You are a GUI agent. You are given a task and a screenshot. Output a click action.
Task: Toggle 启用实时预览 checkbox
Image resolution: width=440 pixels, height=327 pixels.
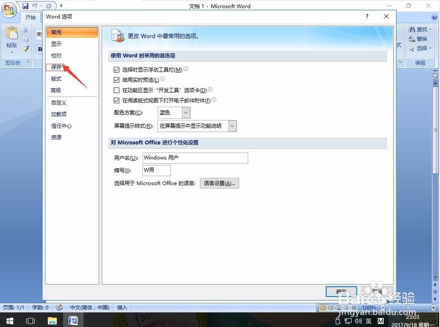[117, 80]
